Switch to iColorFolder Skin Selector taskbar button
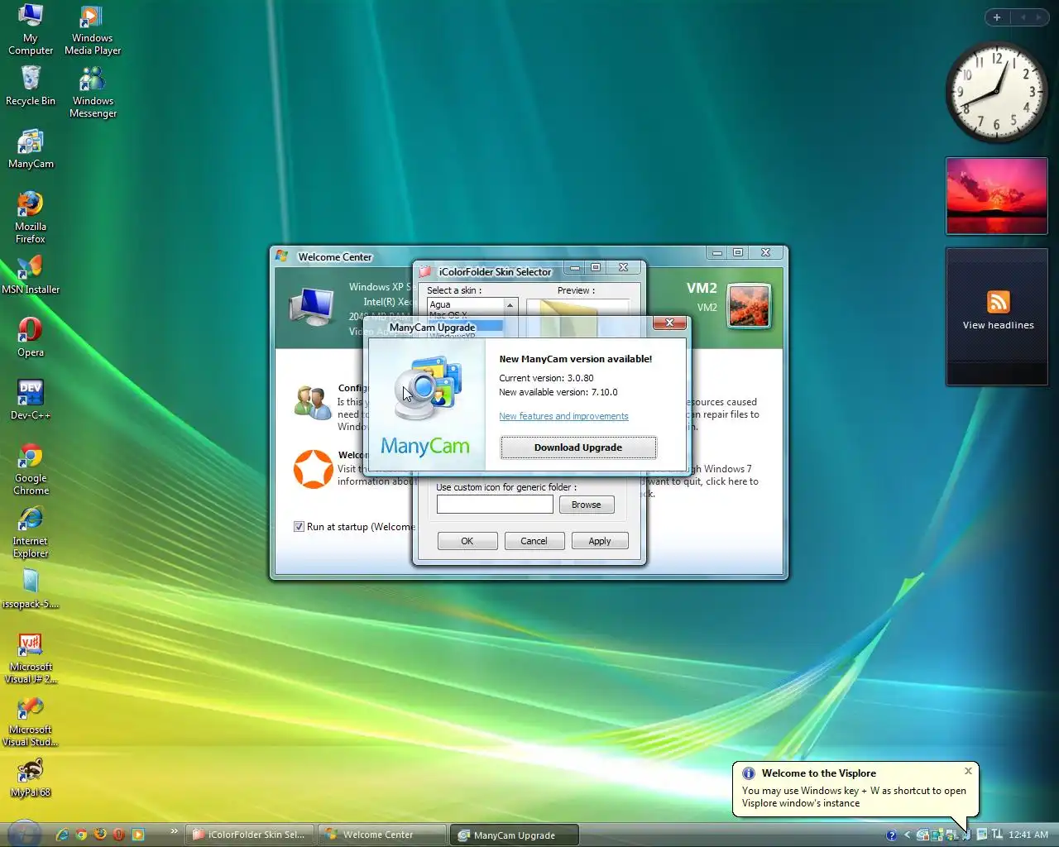The width and height of the screenshot is (1059, 847). coord(251,835)
